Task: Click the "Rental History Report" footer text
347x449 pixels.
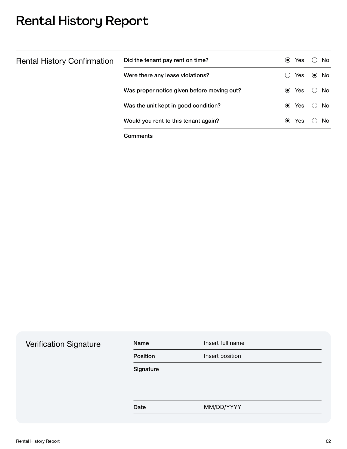Action: (38, 441)
